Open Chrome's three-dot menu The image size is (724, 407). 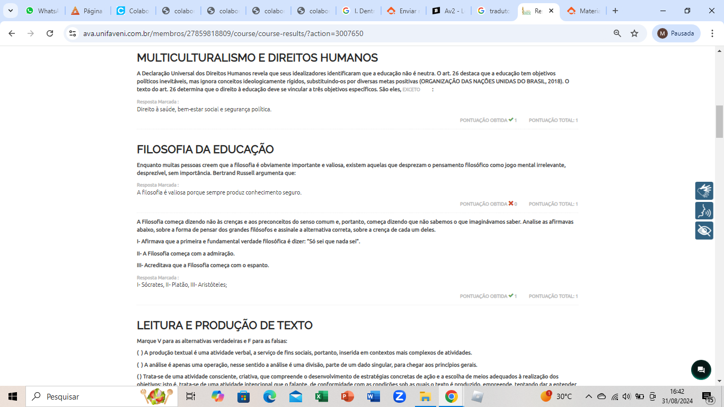(x=712, y=33)
